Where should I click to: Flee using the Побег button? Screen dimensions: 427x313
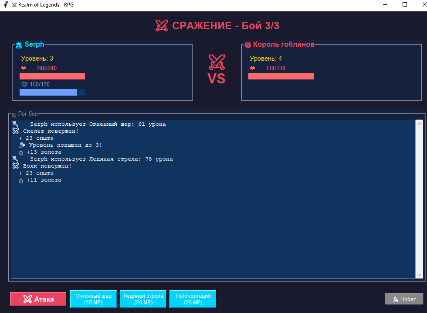pyautogui.click(x=404, y=299)
